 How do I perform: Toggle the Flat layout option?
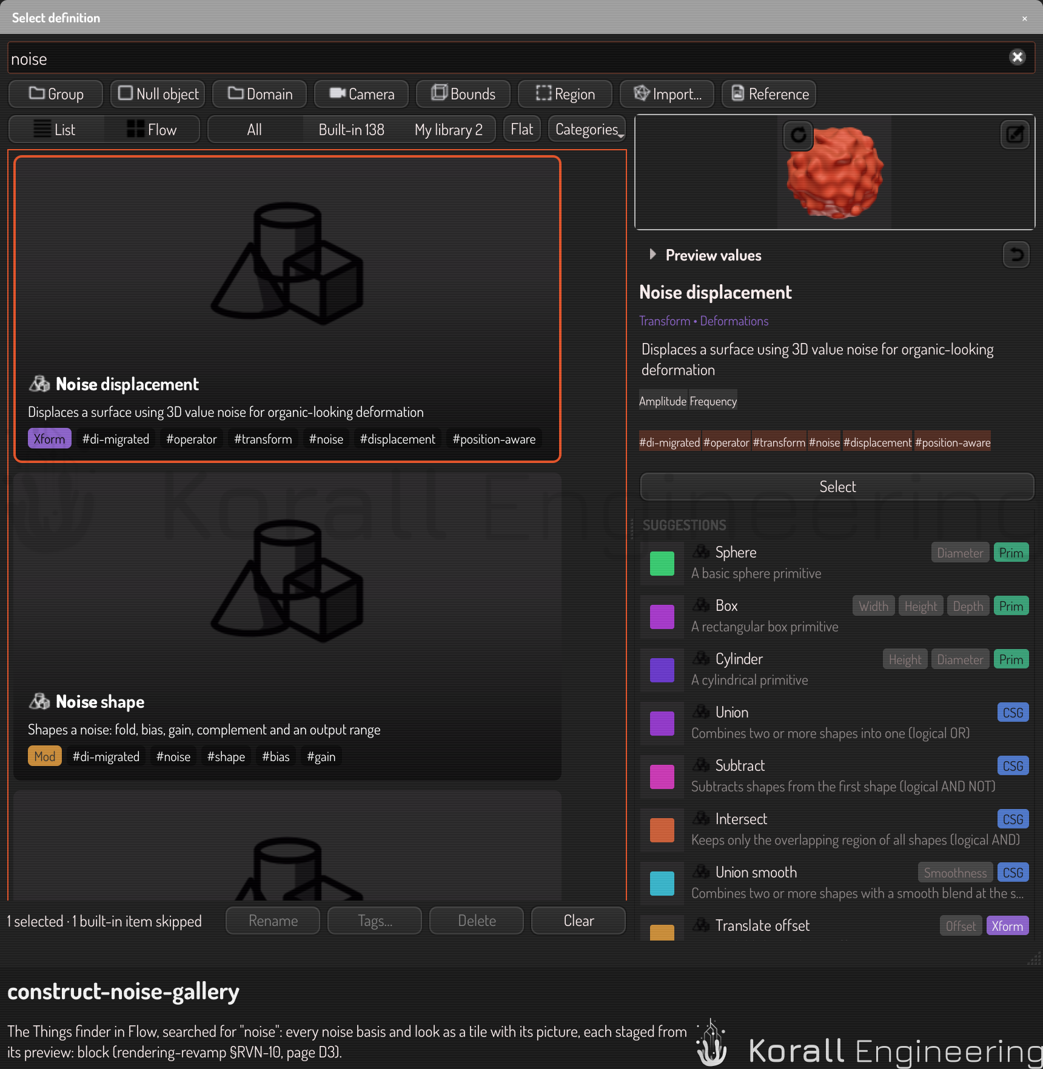[x=521, y=129]
